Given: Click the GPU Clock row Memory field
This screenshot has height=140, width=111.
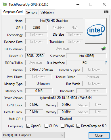Looking at the screenshot, I should coord(66,105).
